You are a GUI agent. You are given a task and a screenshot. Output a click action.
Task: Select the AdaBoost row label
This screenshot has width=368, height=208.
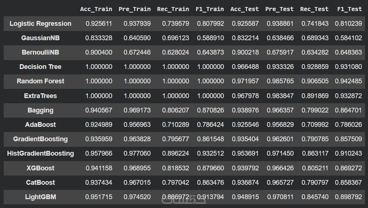40,125
